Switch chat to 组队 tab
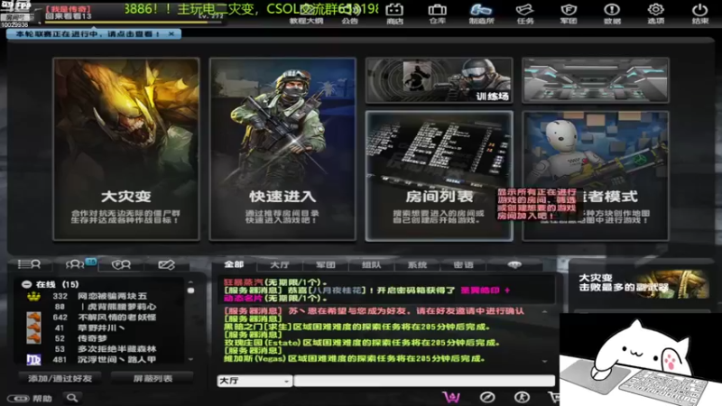 [x=371, y=264]
